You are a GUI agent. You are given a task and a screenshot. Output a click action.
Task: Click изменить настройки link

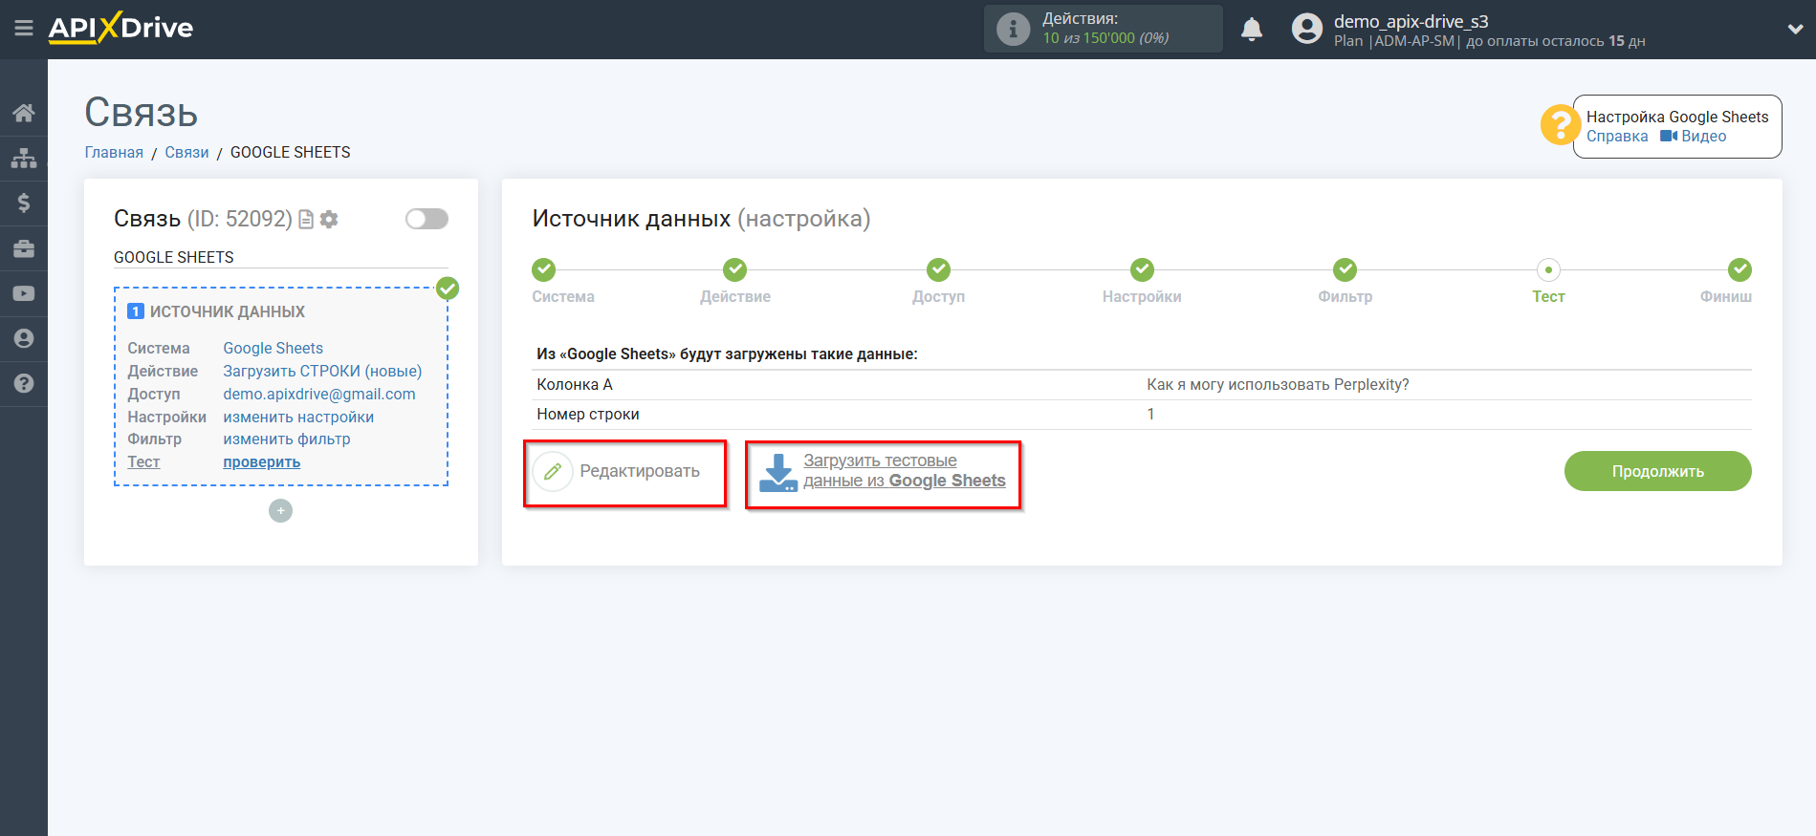[x=298, y=418]
